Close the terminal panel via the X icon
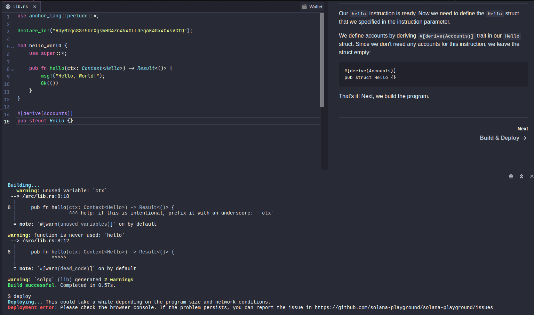This screenshot has width=534, height=315. click(x=531, y=176)
